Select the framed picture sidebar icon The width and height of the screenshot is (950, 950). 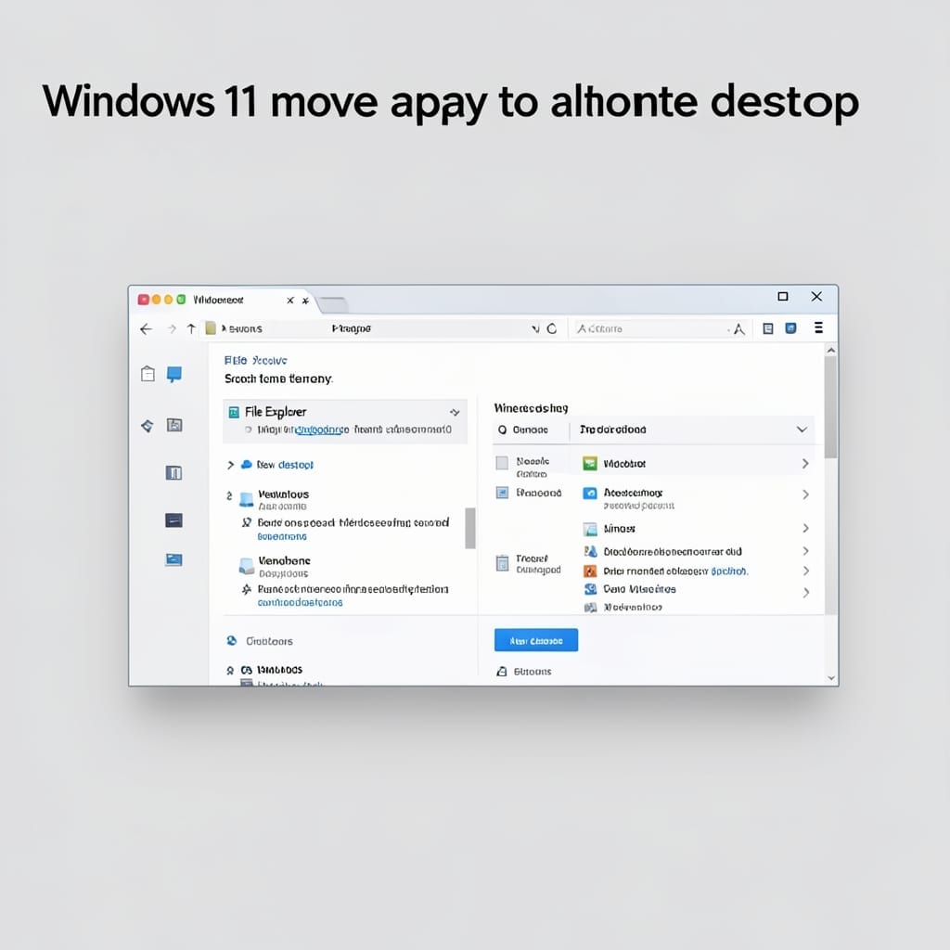click(174, 425)
